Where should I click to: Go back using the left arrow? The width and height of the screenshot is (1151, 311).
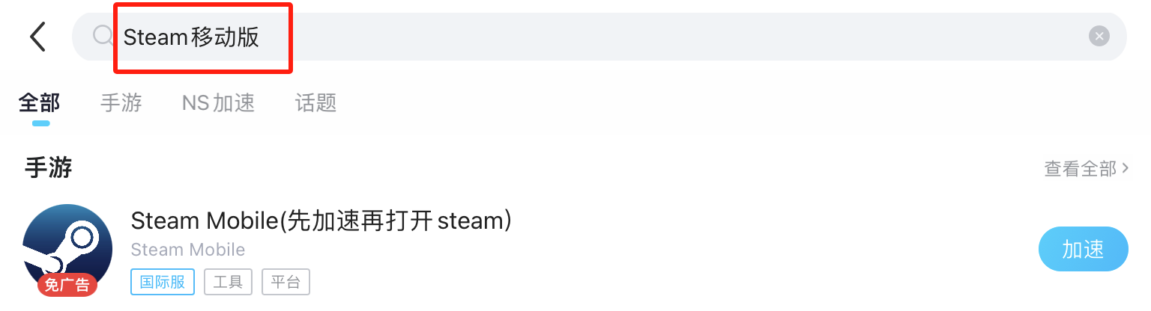click(37, 36)
